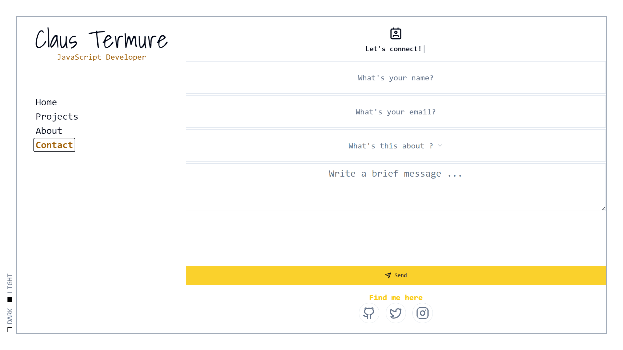Select the Contact menu item
Image resolution: width=623 pixels, height=350 pixels.
tap(54, 145)
